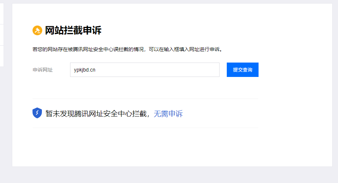This screenshot has width=338, height=183.
Task: Click the 暂未发现腾讯网址安全中心拦截 result message
Action: tap(96, 114)
